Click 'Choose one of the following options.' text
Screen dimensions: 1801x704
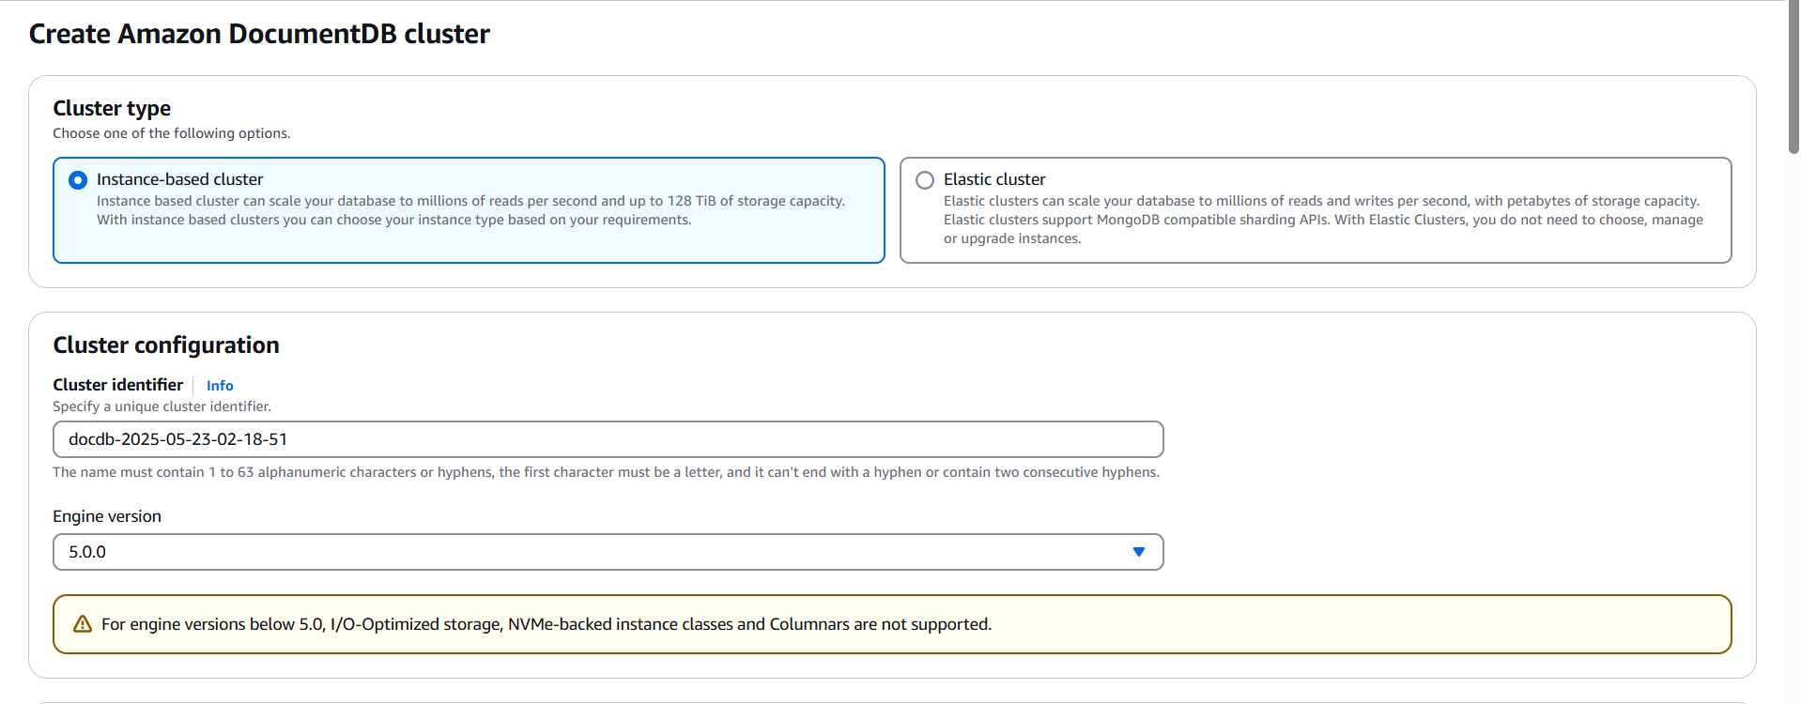(x=172, y=133)
